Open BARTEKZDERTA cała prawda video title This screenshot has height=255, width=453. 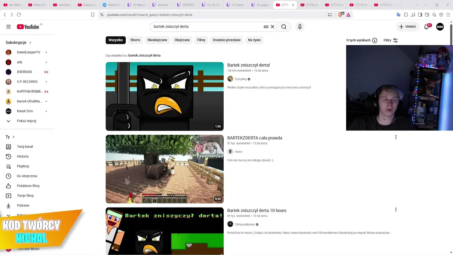click(254, 138)
